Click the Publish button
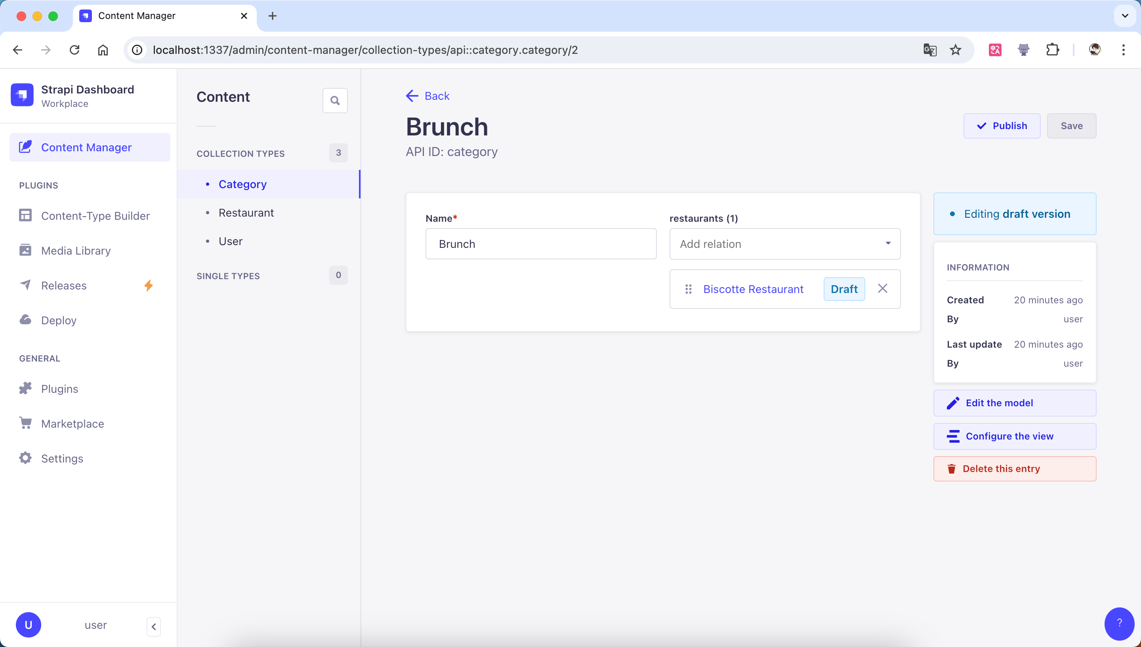Viewport: 1141px width, 647px height. (1002, 126)
